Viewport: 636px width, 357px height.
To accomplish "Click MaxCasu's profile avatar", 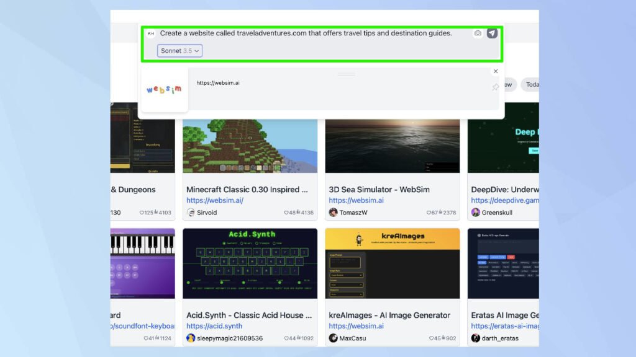I will [x=334, y=338].
